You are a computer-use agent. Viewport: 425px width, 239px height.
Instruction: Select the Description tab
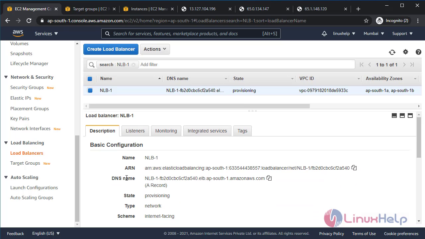tap(102, 131)
